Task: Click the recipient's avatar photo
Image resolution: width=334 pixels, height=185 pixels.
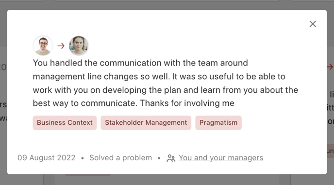Action: 79,46
